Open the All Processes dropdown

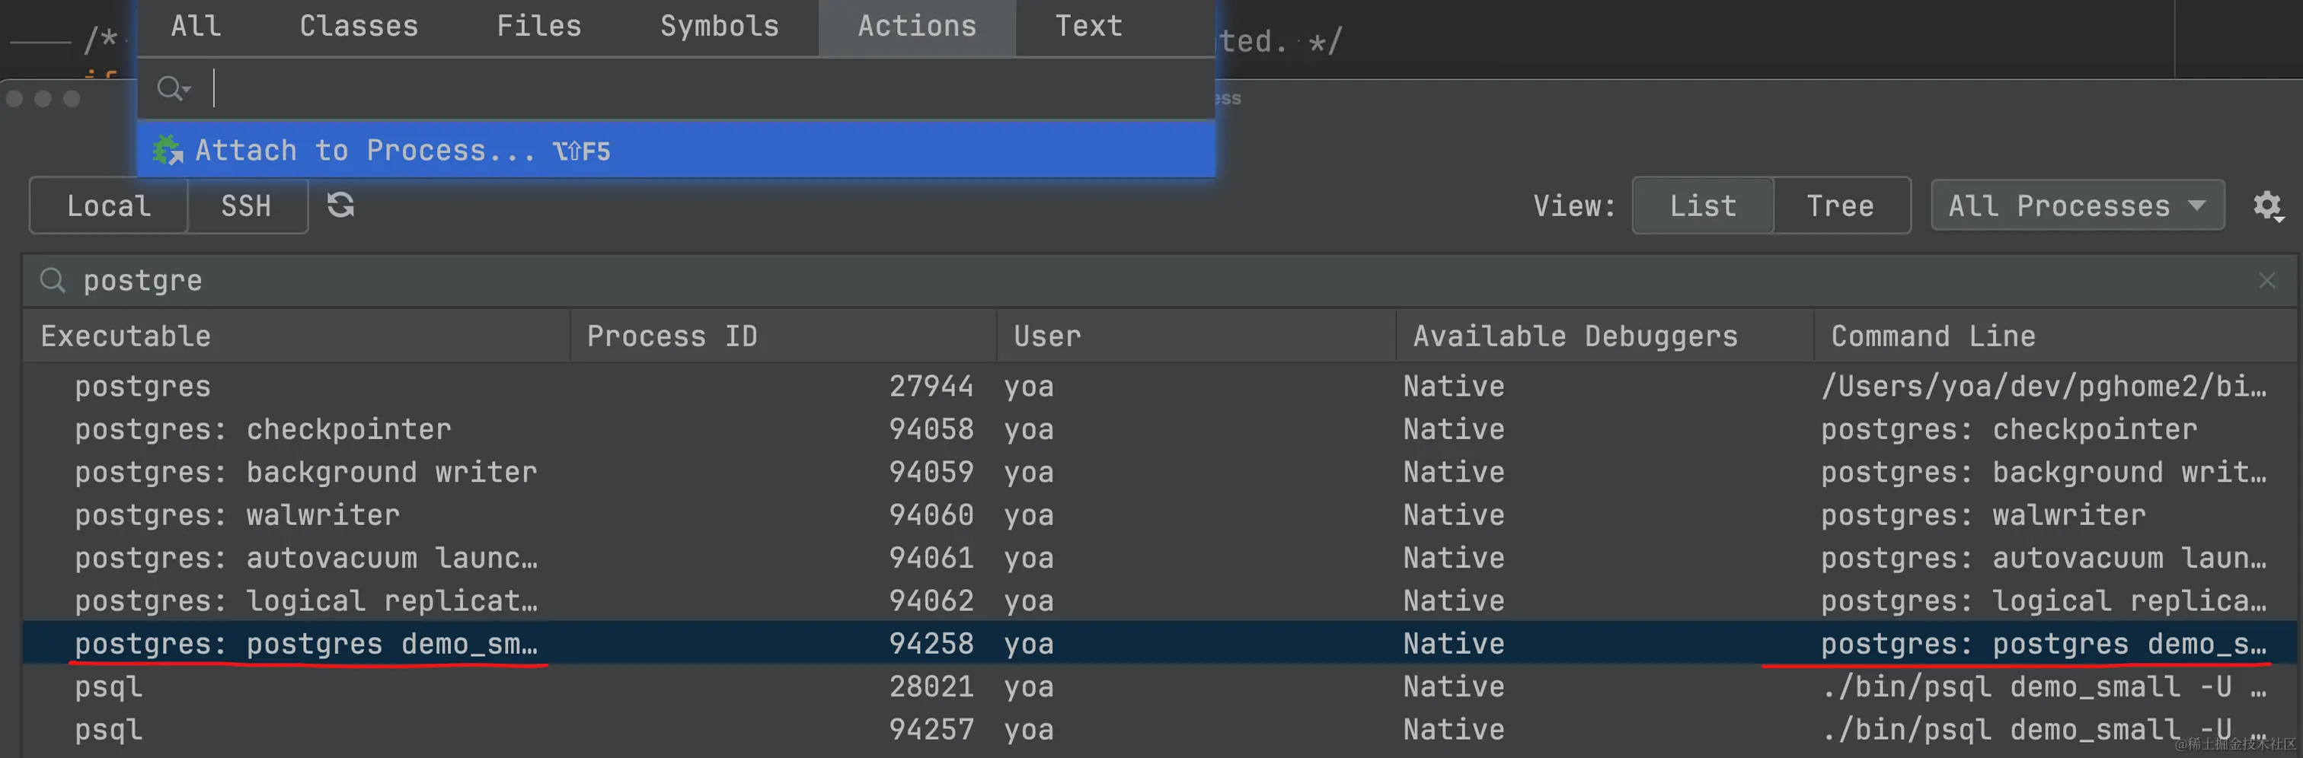pyautogui.click(x=2076, y=205)
